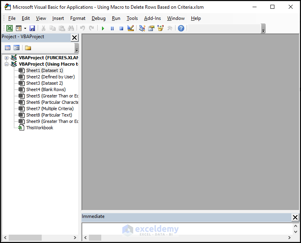
Task: Open the Help menu
Action: (x=196, y=18)
